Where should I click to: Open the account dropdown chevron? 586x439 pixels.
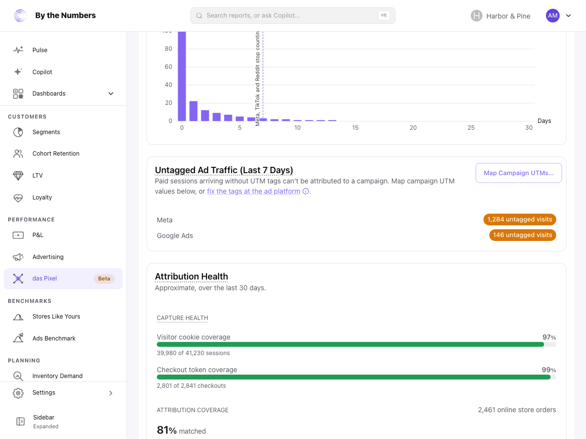(x=568, y=16)
